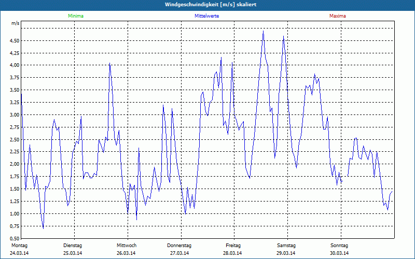Click the 4,25 y-axis value
The image size is (415, 259).
tap(15, 53)
